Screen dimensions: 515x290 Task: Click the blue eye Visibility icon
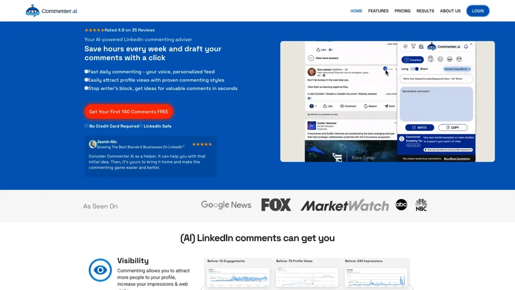pos(100,270)
